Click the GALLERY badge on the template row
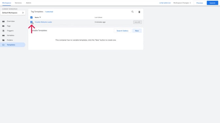This screenshot has width=220, height=123. (x=138, y=22)
